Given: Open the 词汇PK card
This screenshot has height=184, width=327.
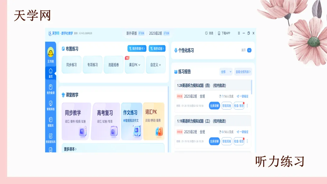Looking at the screenshot, I should coord(154,121).
